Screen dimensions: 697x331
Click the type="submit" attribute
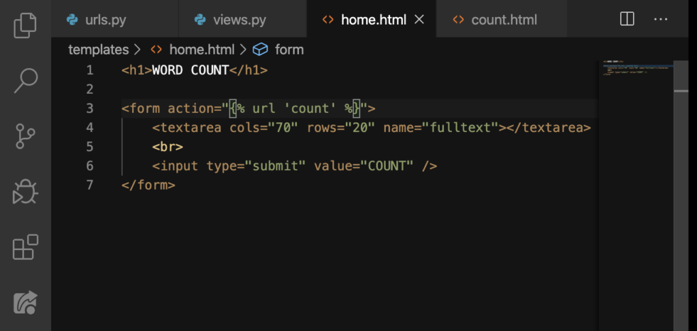pos(256,166)
